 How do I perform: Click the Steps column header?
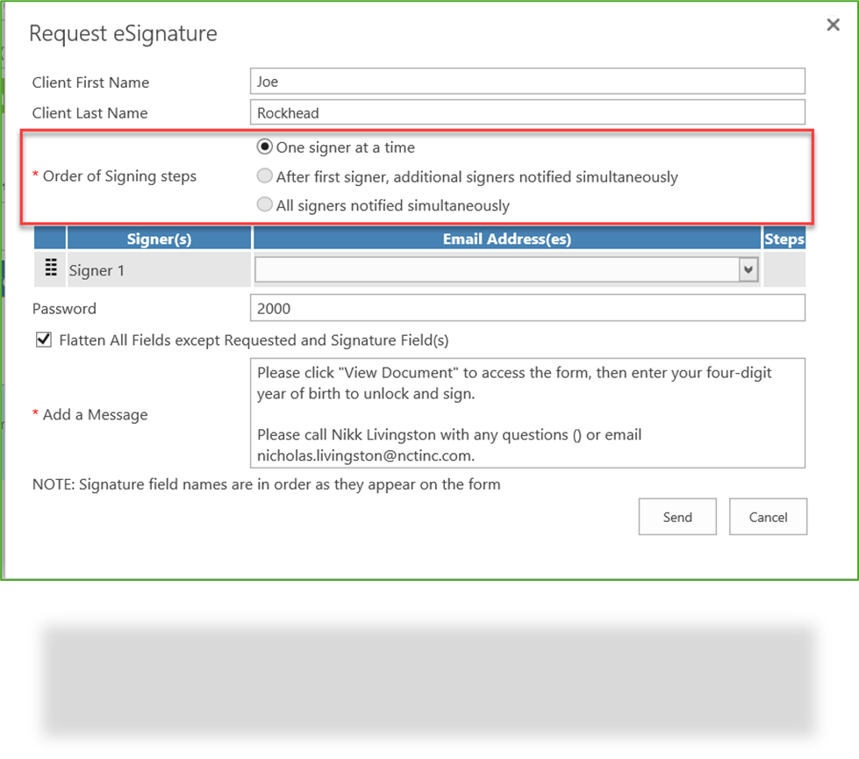point(784,238)
